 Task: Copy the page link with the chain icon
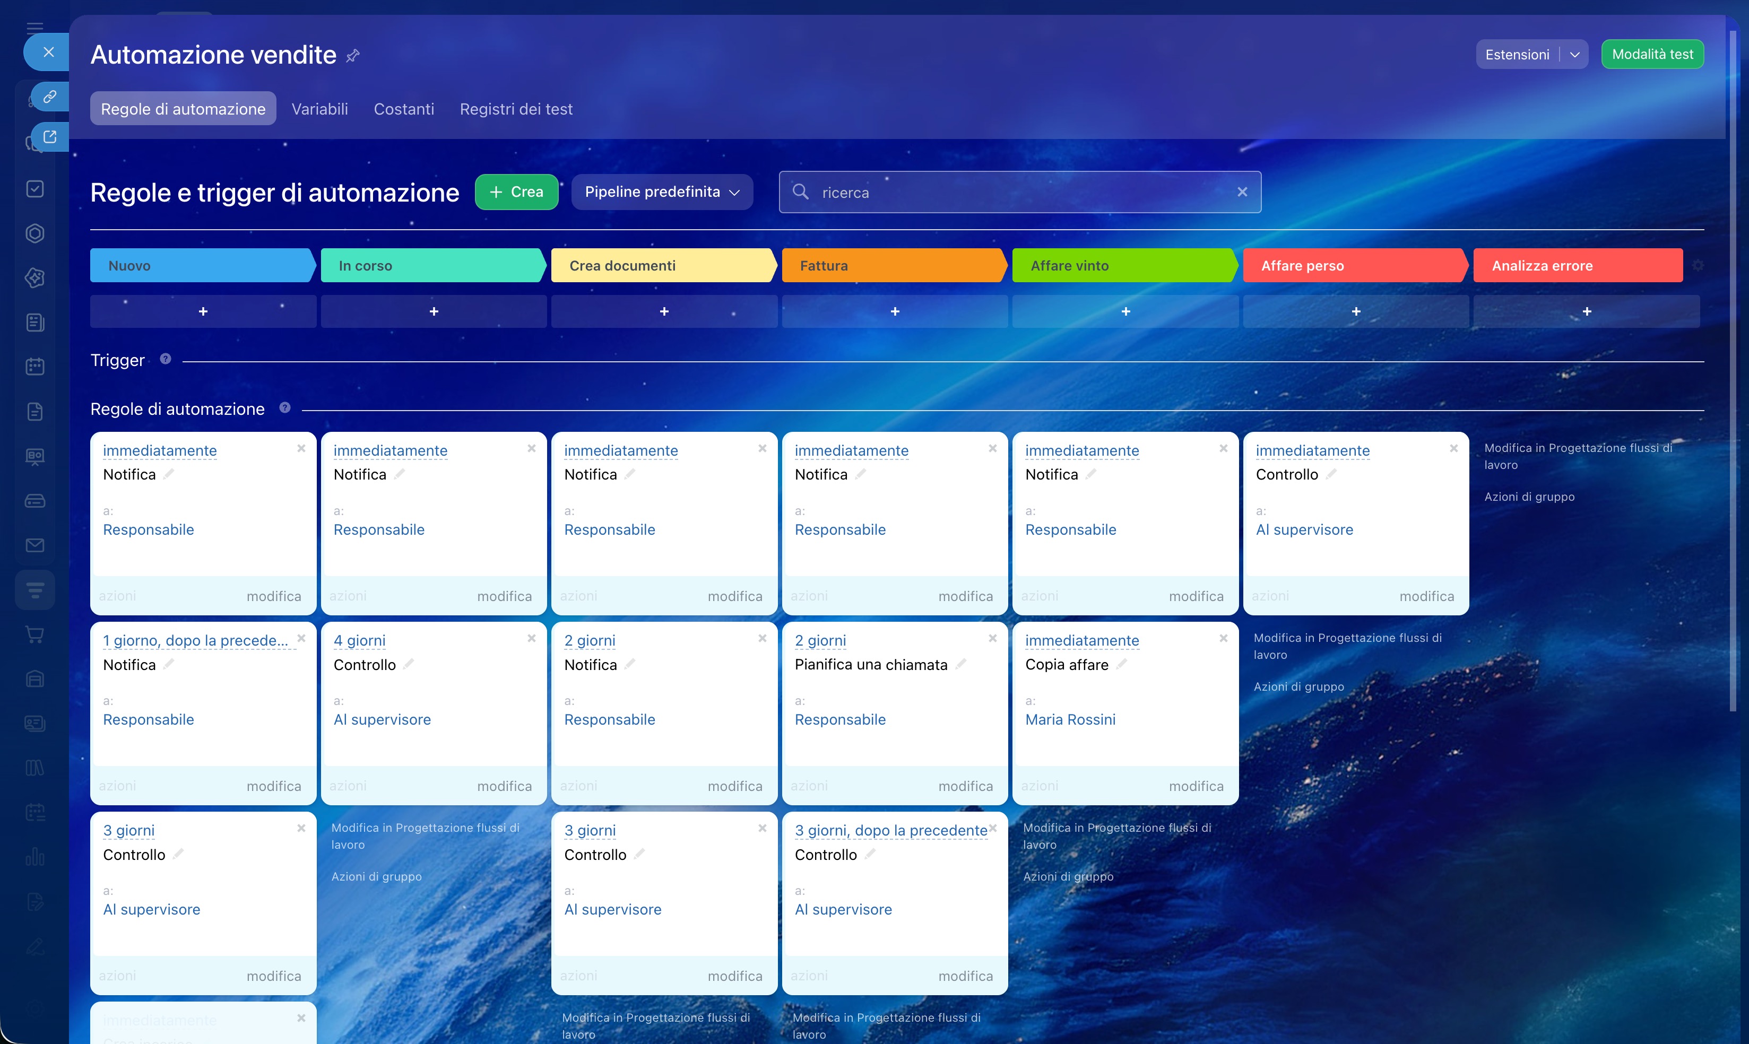[49, 97]
